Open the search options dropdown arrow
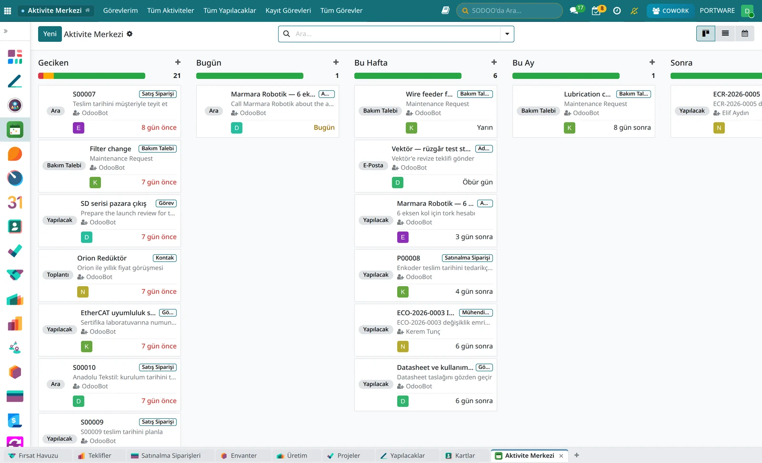 pyautogui.click(x=507, y=34)
